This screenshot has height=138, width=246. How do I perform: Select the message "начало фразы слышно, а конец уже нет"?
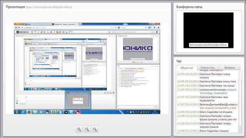pyautogui.click(x=218, y=118)
